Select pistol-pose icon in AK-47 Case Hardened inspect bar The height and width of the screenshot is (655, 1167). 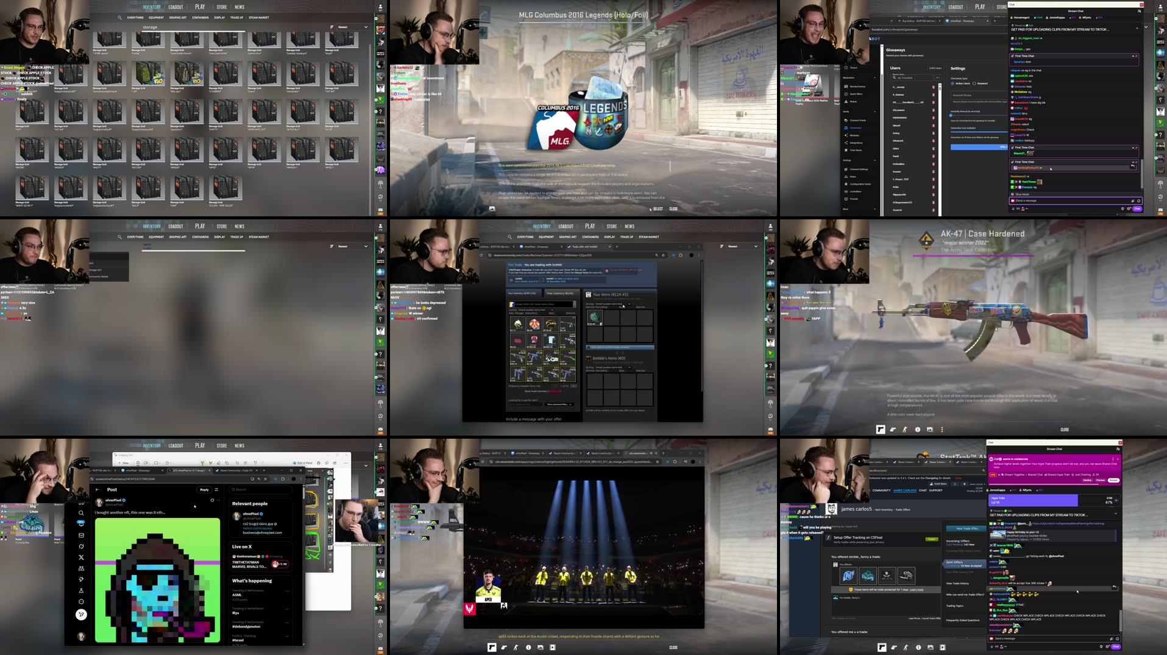coord(893,430)
